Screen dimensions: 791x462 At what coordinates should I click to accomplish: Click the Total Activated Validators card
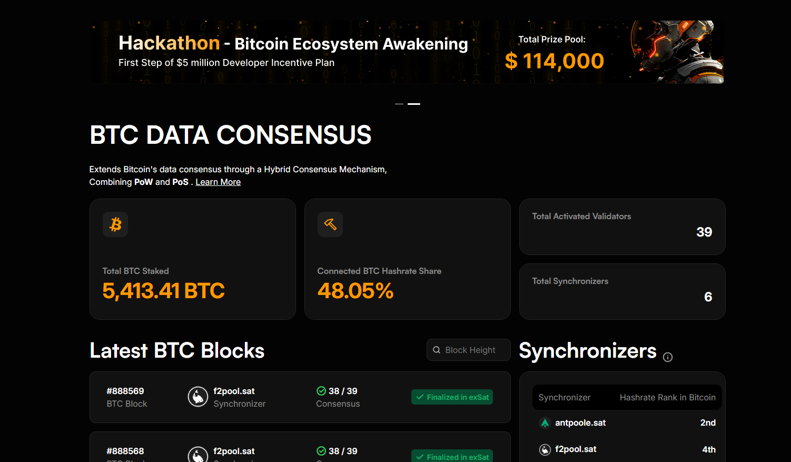pyautogui.click(x=622, y=227)
